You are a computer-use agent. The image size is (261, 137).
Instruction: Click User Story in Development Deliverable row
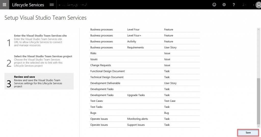tap(170, 83)
